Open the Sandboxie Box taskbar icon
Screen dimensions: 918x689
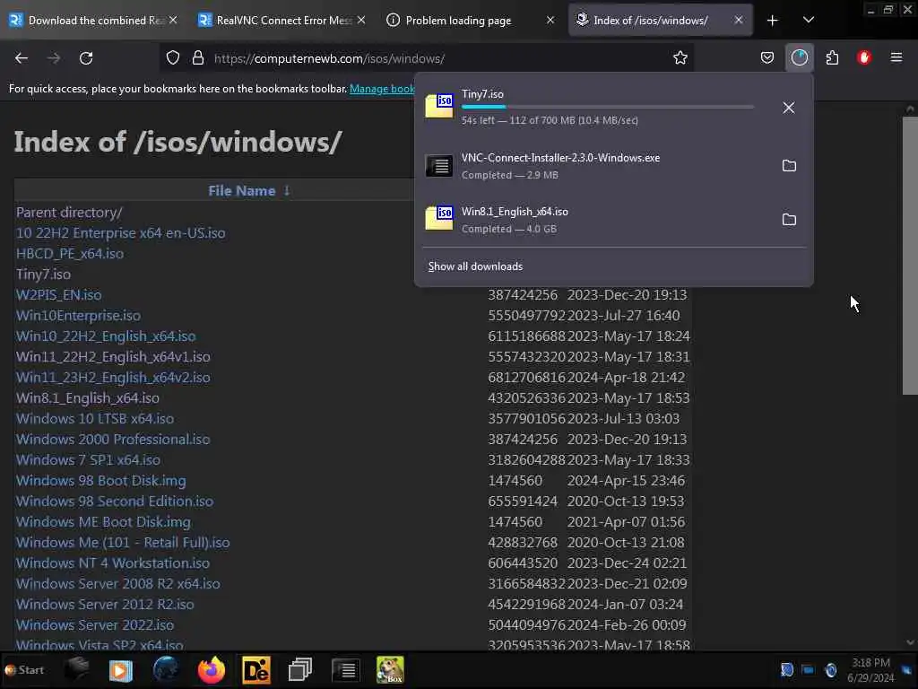pyautogui.click(x=390, y=670)
